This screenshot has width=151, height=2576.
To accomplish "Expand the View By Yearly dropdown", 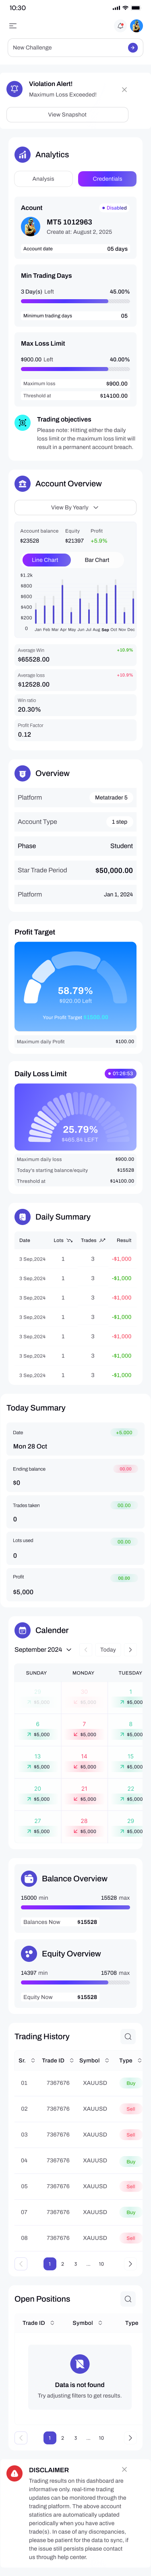I will coord(75,508).
